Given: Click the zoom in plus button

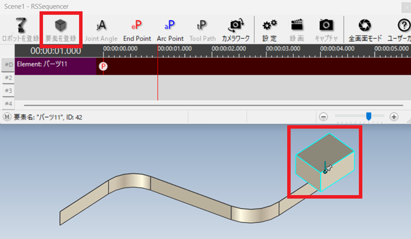Looking at the screenshot, I should tap(394, 117).
